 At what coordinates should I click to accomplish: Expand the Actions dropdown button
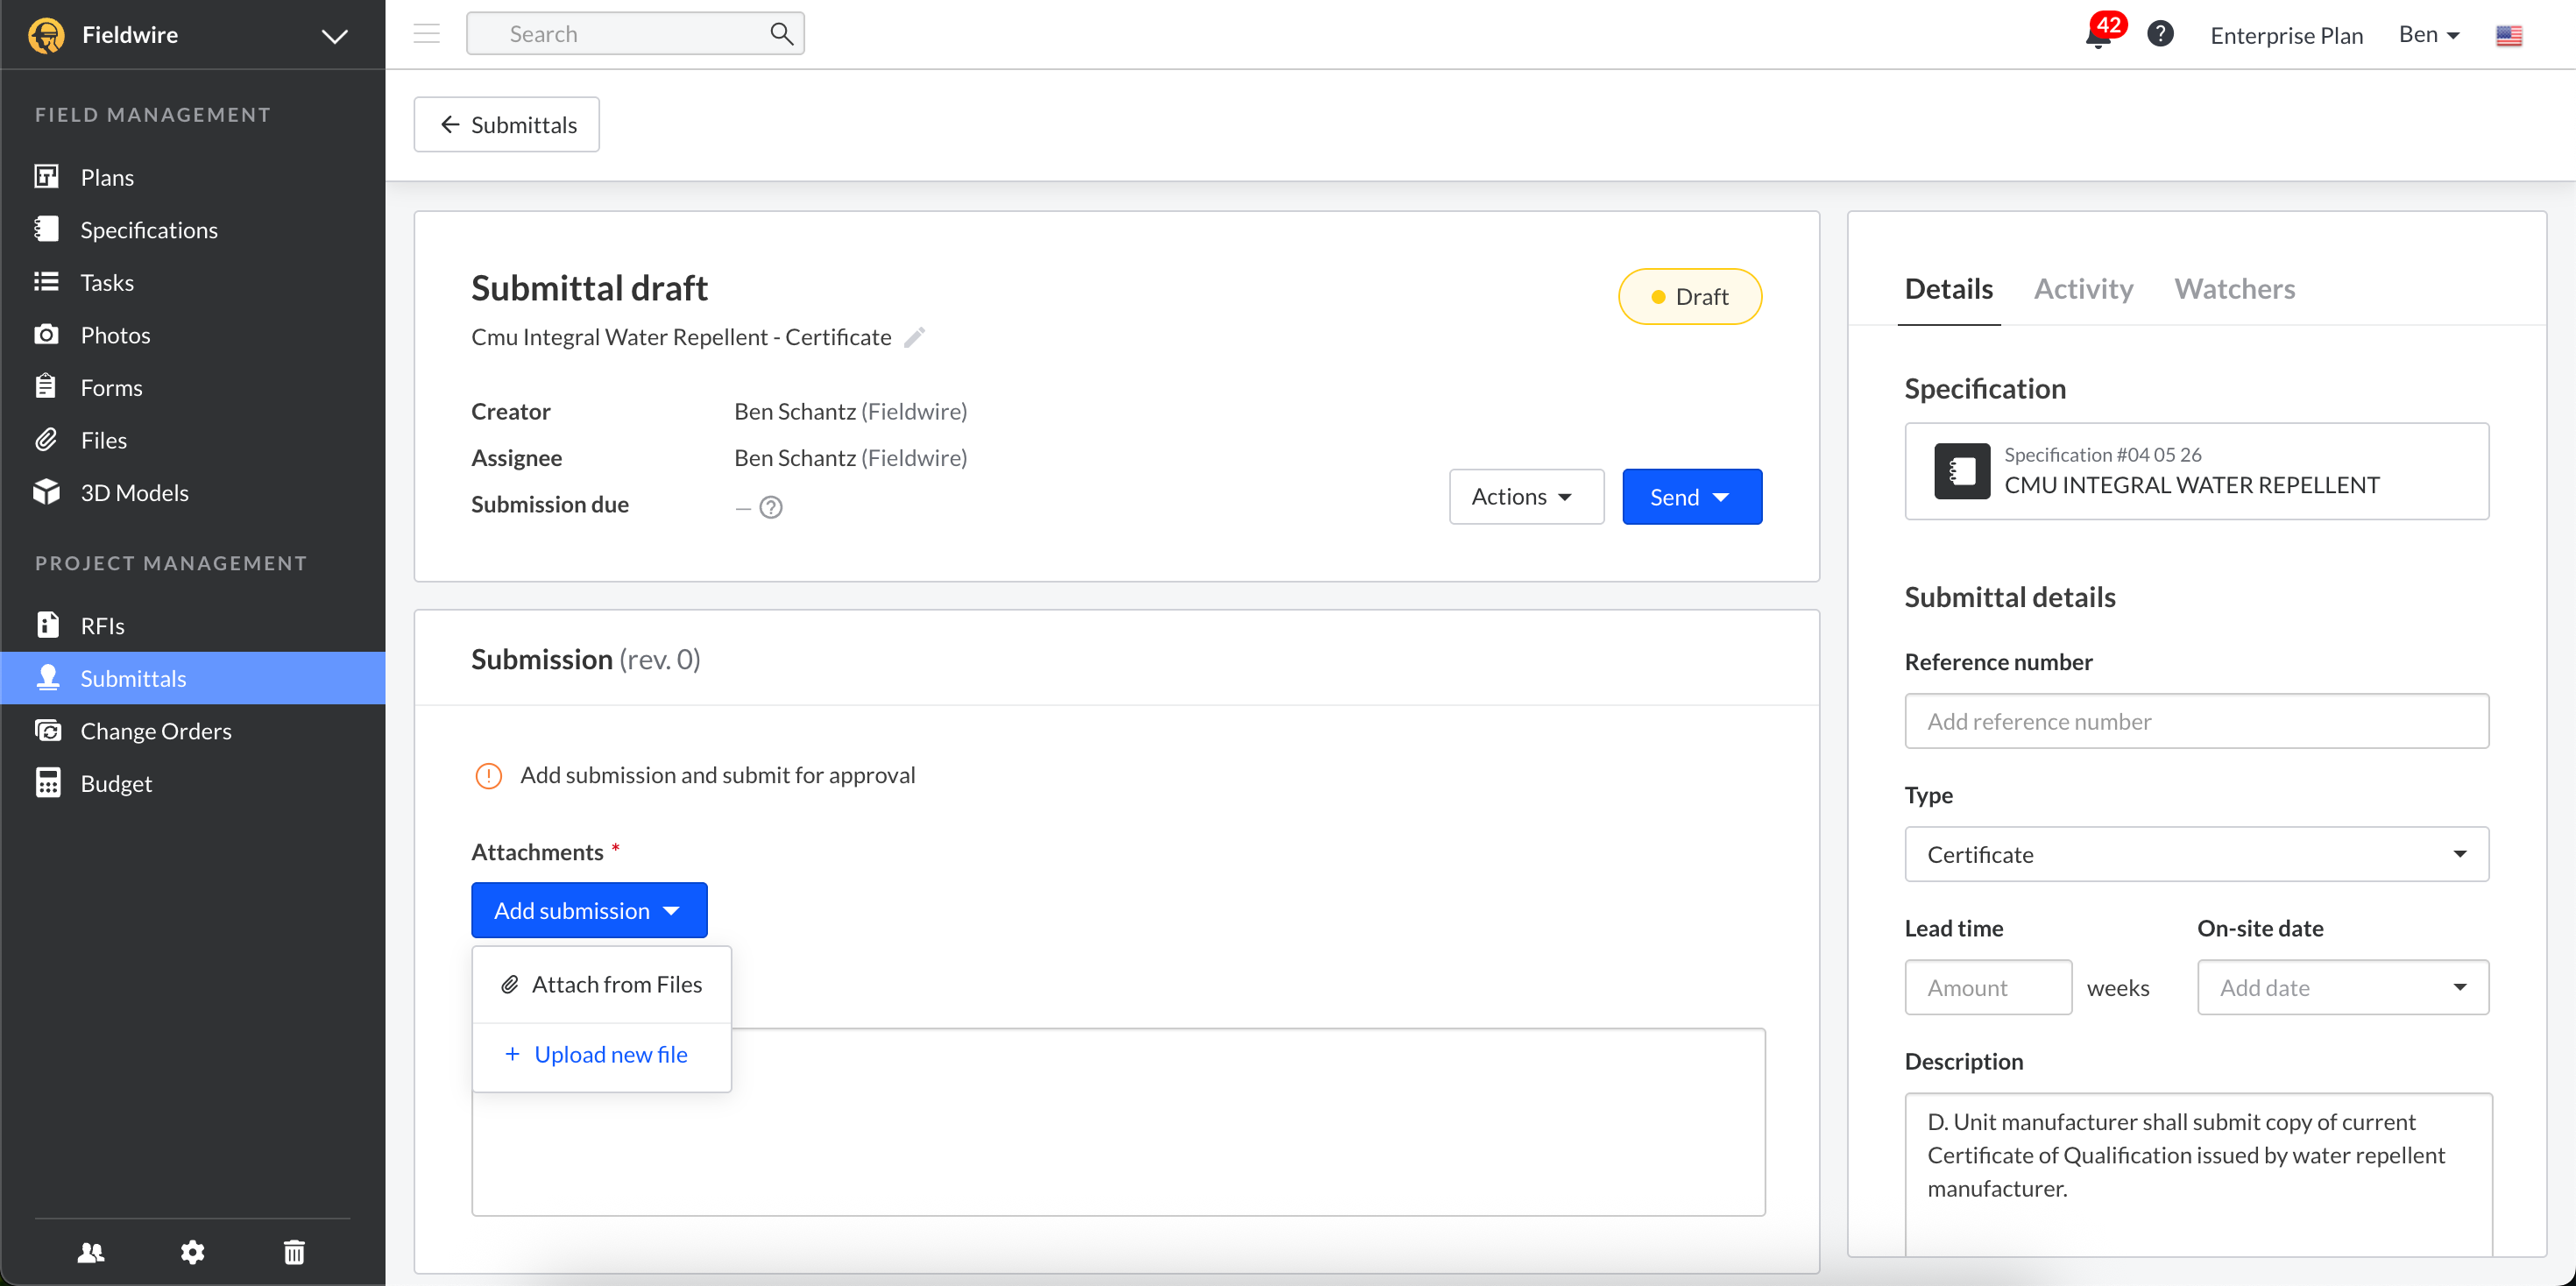coord(1525,497)
